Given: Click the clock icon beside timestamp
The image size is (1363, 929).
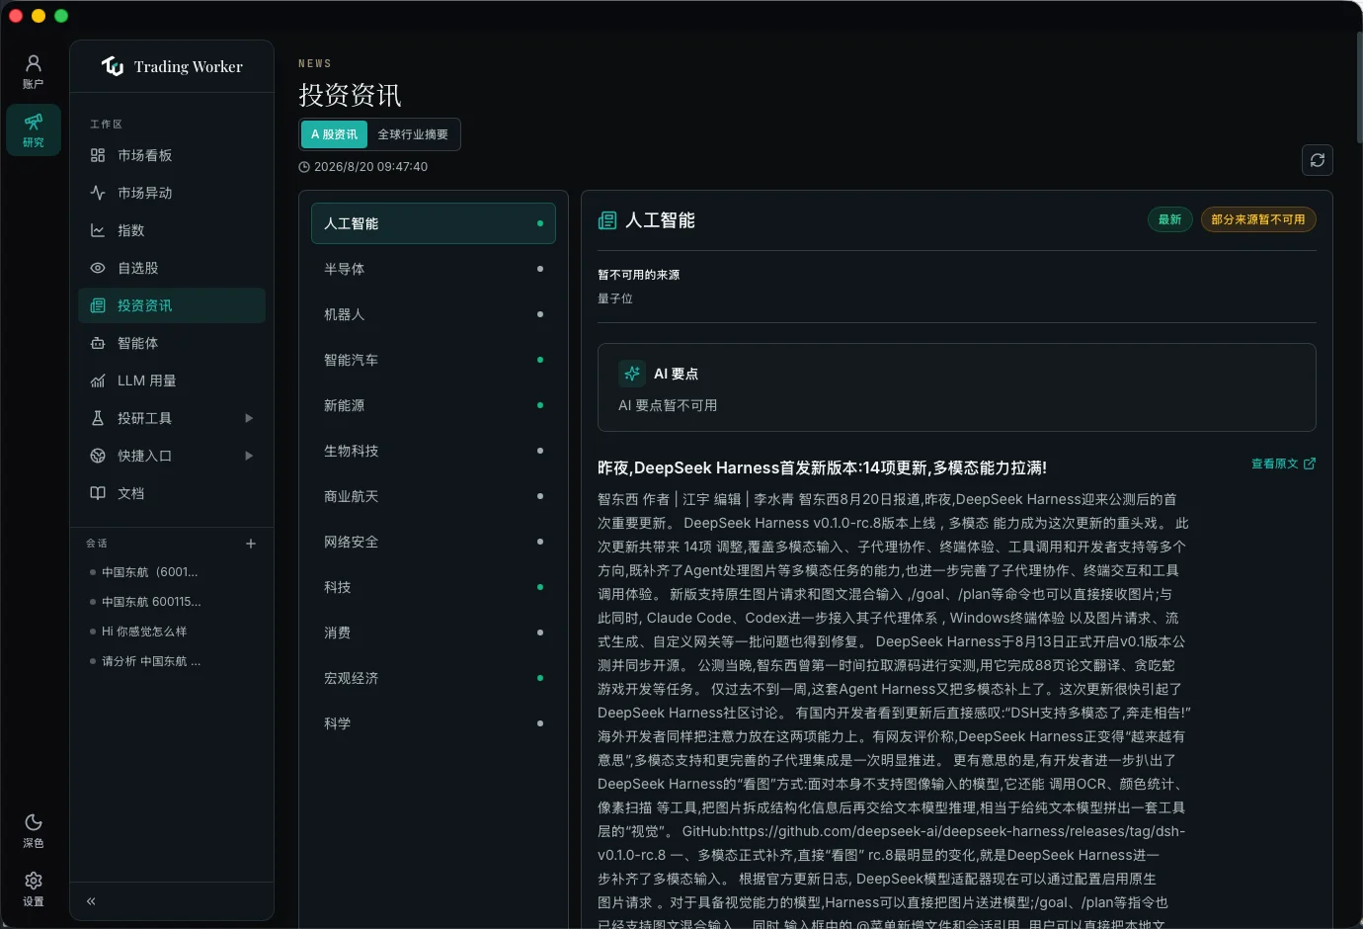Looking at the screenshot, I should [304, 167].
